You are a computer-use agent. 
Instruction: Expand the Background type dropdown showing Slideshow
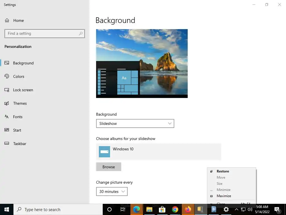click(x=135, y=123)
